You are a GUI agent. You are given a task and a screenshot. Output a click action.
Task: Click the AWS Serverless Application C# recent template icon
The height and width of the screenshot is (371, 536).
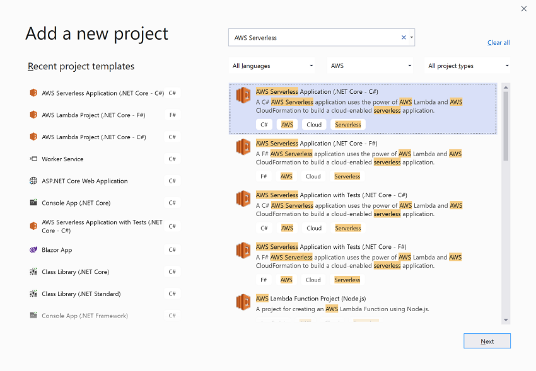(33, 93)
